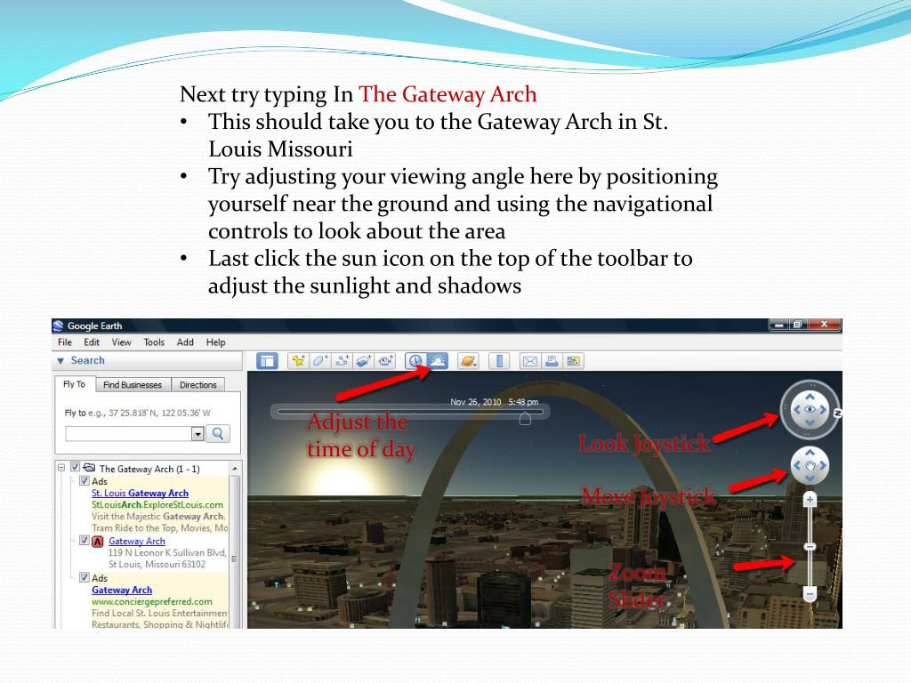Viewport: 911px width, 683px height.
Task: Toggle checkbox beside the first Ads entry
Action: click(x=85, y=481)
